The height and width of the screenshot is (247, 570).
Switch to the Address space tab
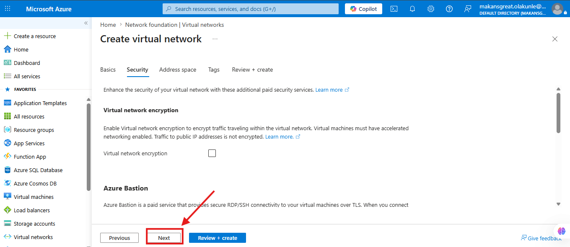tap(178, 70)
